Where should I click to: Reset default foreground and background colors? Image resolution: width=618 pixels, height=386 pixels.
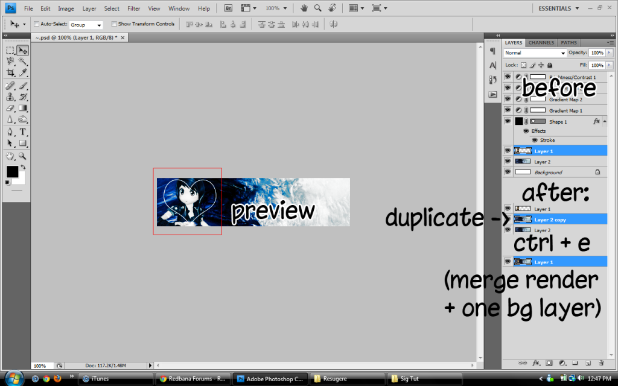7,183
